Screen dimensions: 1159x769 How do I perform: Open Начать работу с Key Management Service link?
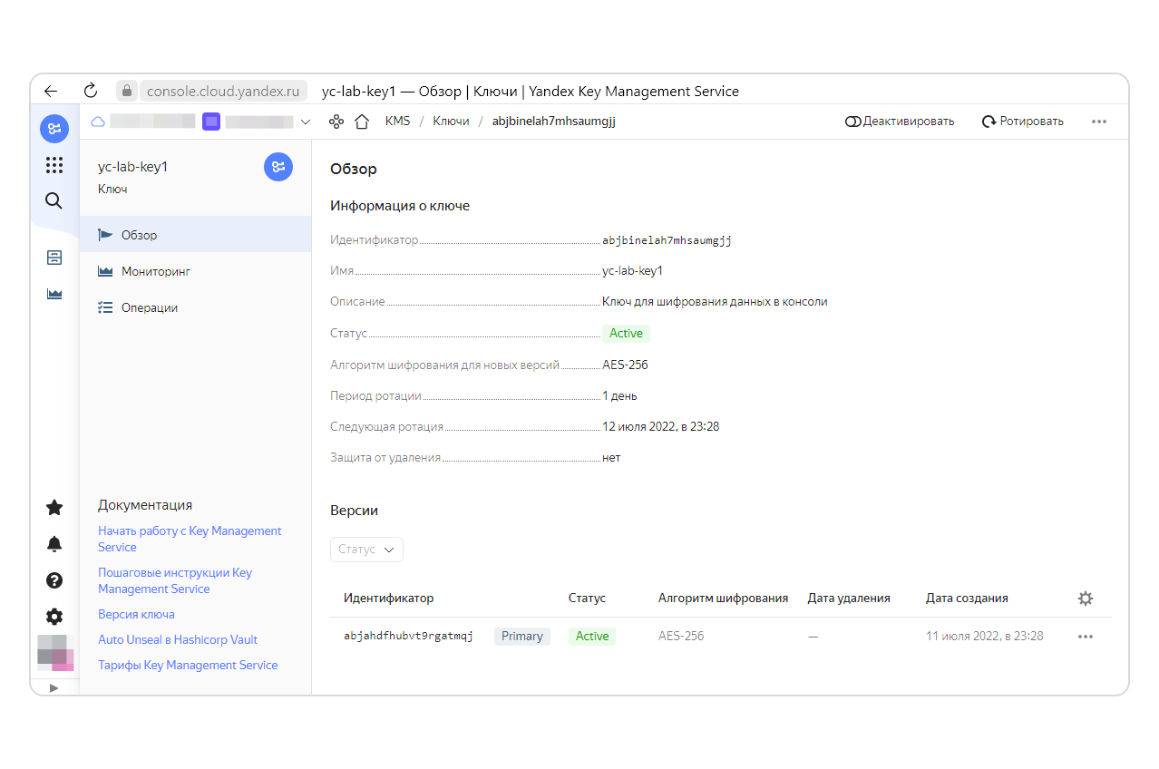point(190,539)
